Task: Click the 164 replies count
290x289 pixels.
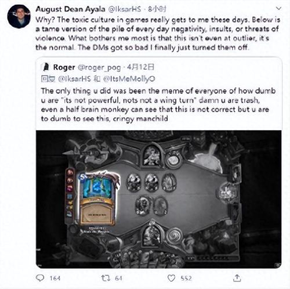Action: click(x=55, y=279)
